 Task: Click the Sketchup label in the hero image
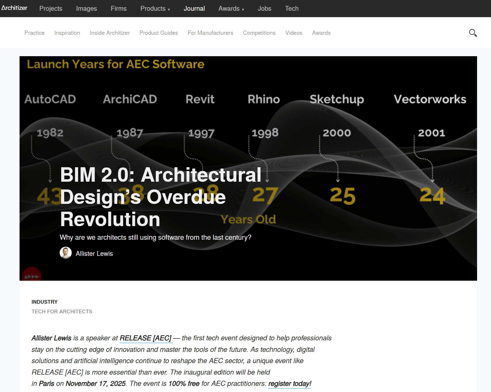(337, 100)
